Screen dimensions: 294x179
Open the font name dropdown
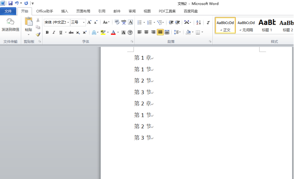(x=68, y=22)
